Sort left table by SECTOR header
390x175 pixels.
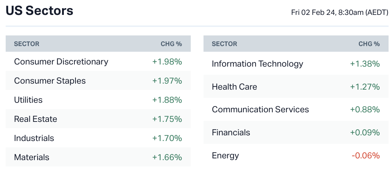pos(27,44)
